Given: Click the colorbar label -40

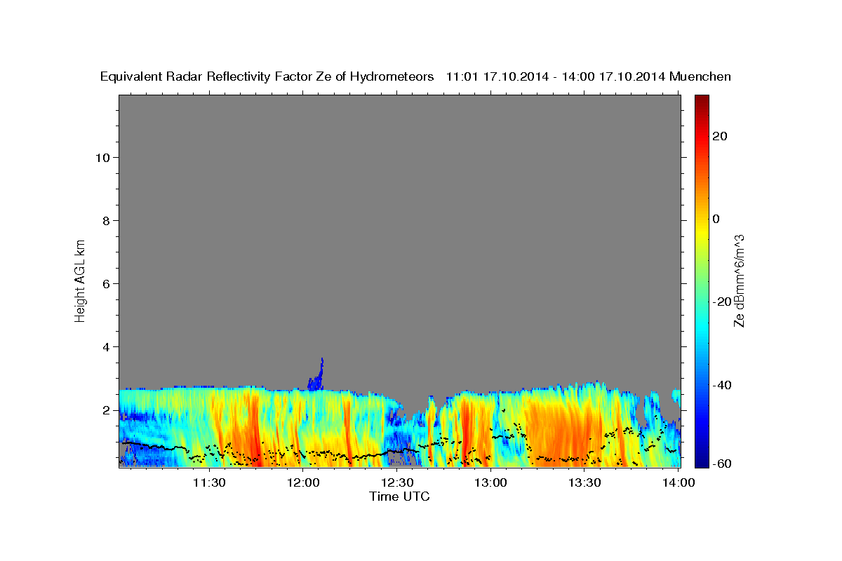Looking at the screenshot, I should [722, 385].
